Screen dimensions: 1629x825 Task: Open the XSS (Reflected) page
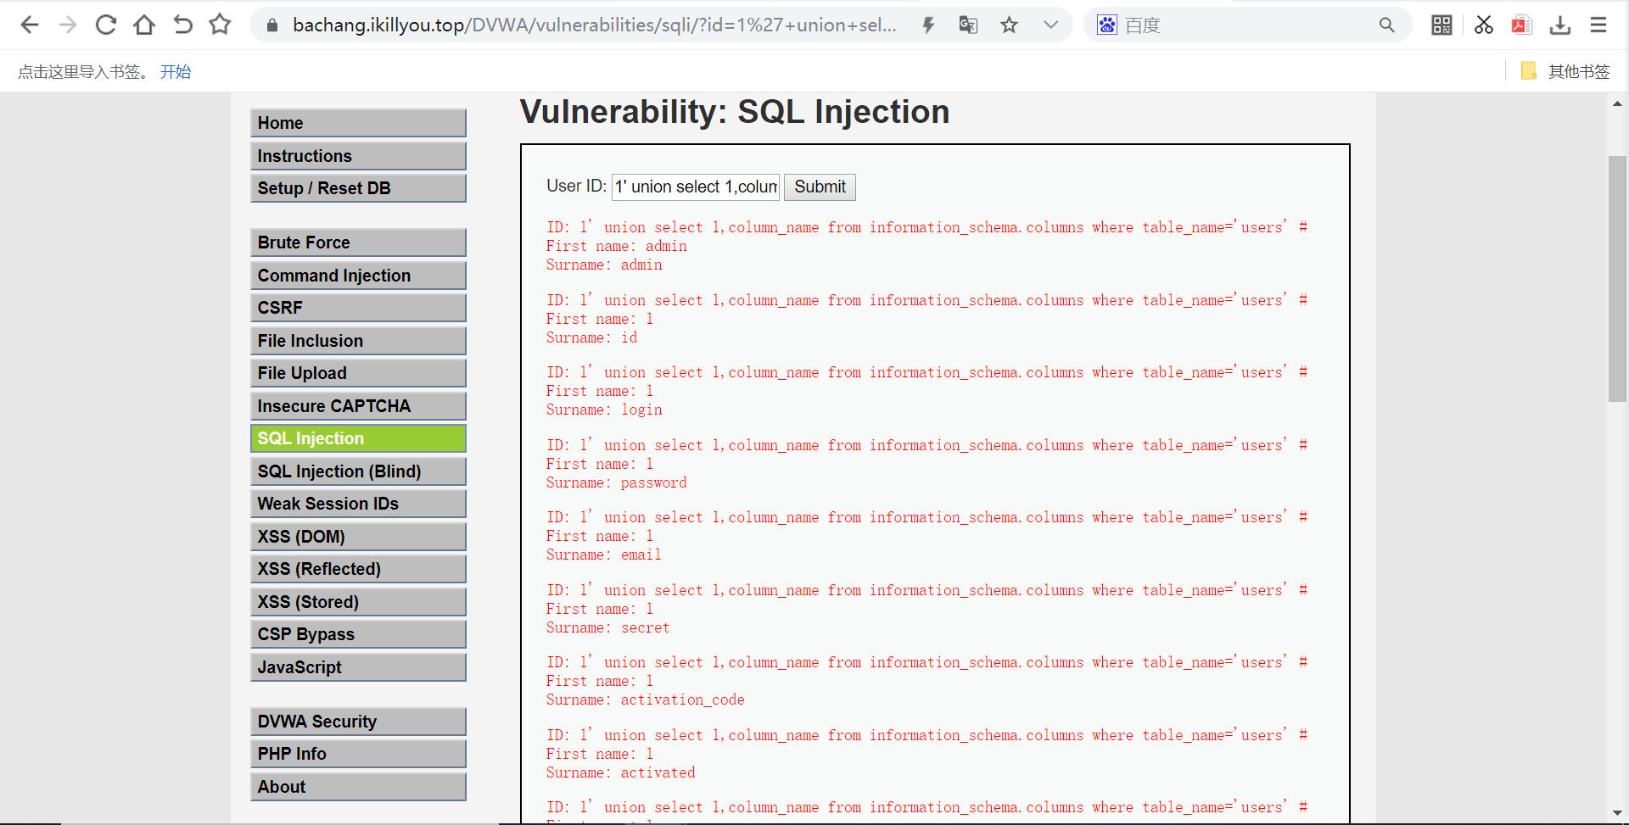[x=358, y=569]
